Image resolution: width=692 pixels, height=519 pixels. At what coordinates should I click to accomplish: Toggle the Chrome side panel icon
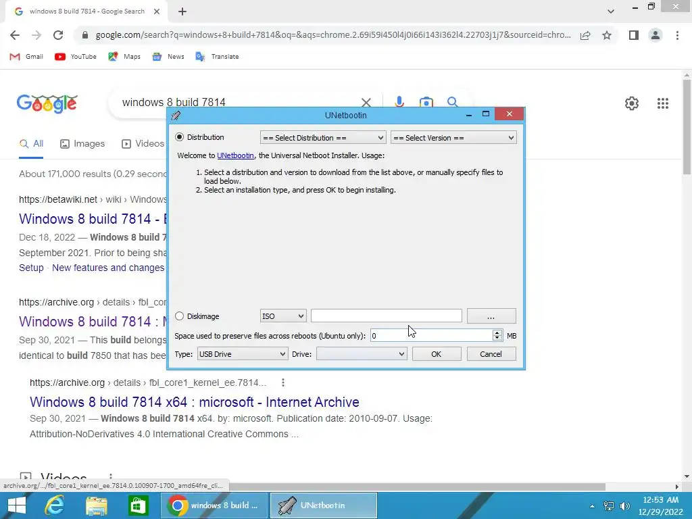click(634, 35)
